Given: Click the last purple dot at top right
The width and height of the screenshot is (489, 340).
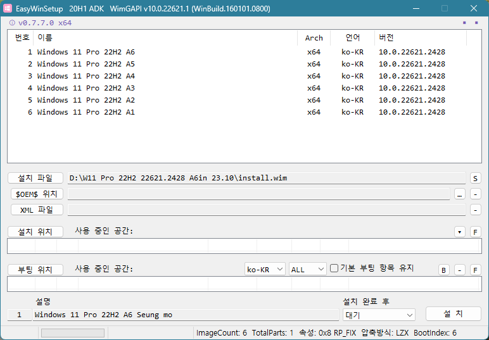Looking at the screenshot, I should [x=476, y=23].
